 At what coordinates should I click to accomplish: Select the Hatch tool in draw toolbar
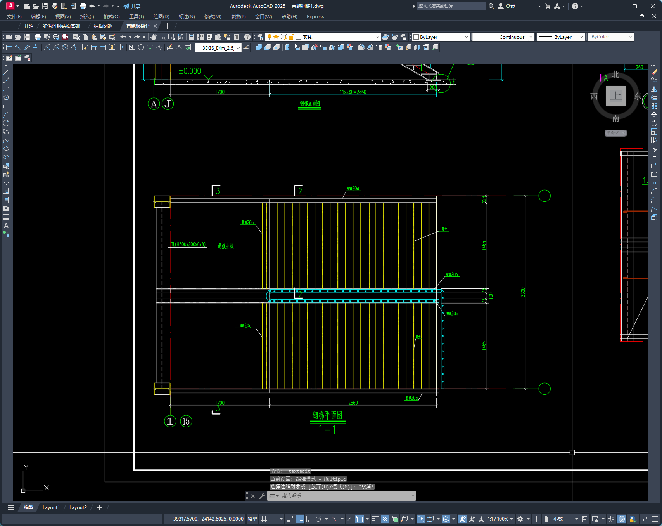6,191
